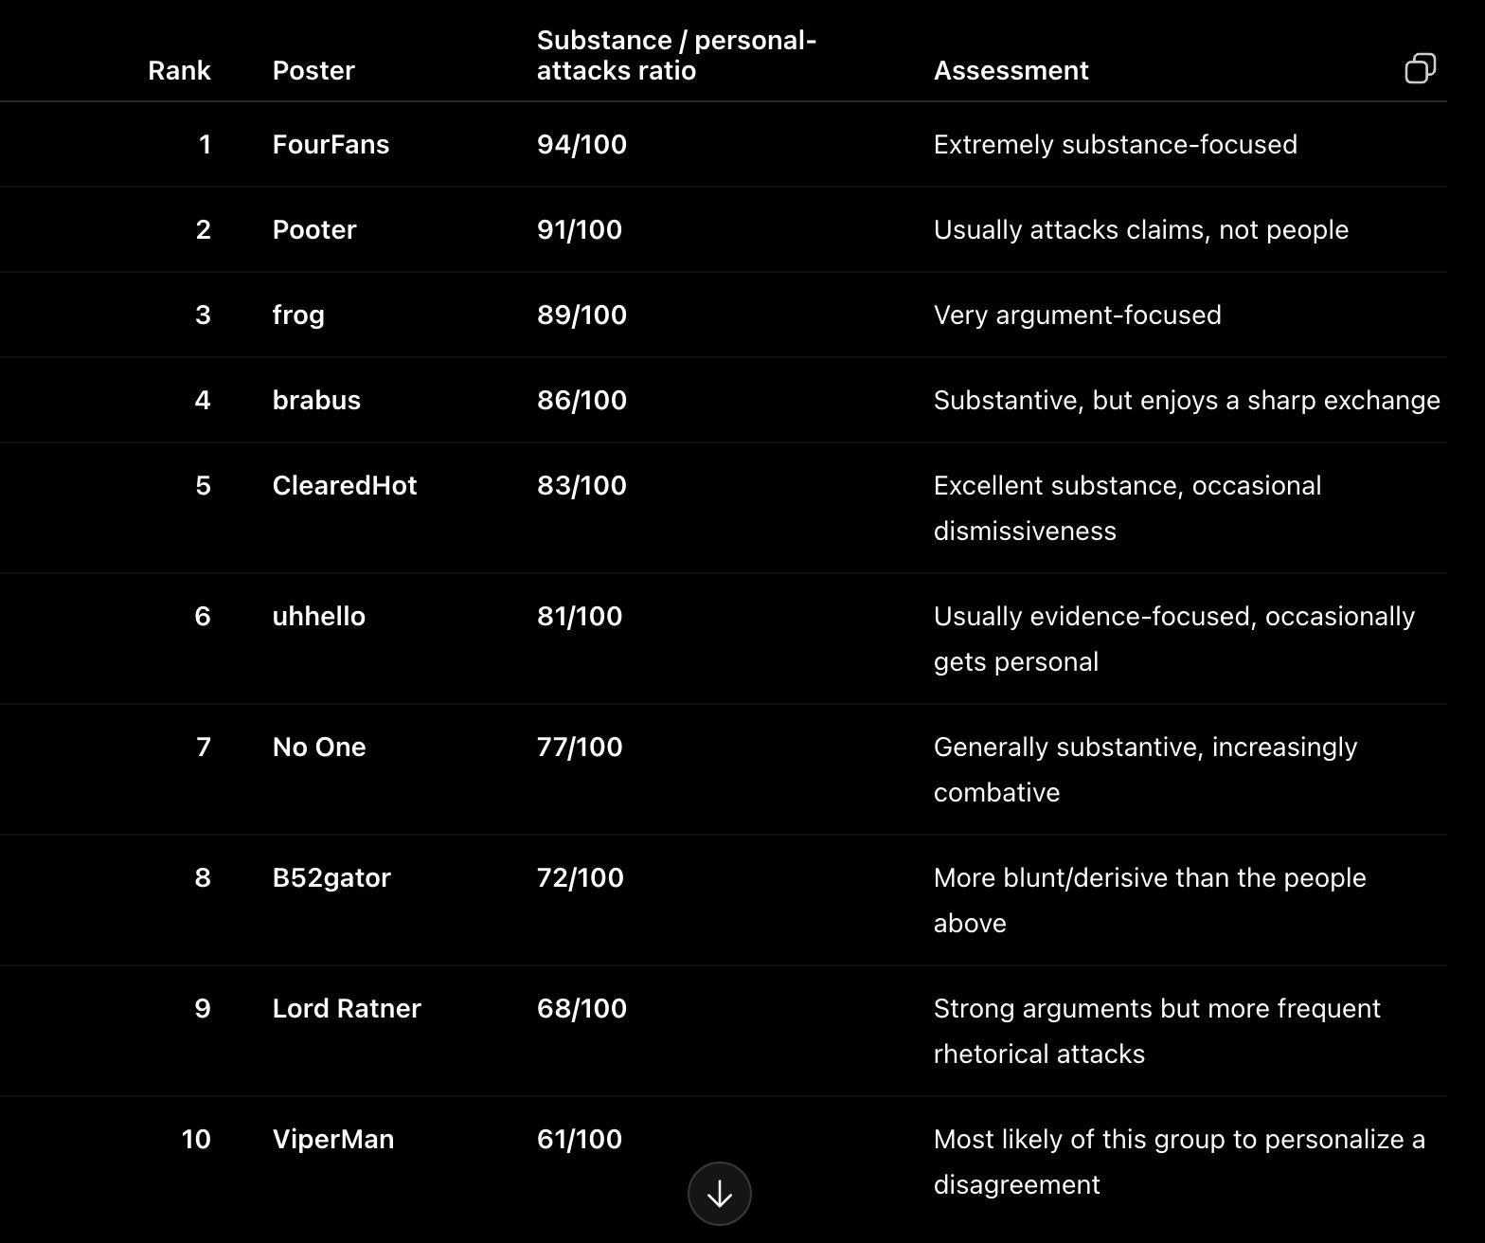Click the 'Very argument-focused' assessment text
Viewport: 1485px width, 1243px height.
coord(1078,315)
